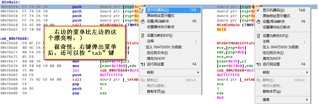Screen dimensions: 318x104
Task: Select 设置为新的EIP(I) in left menu
Action: [160, 36]
